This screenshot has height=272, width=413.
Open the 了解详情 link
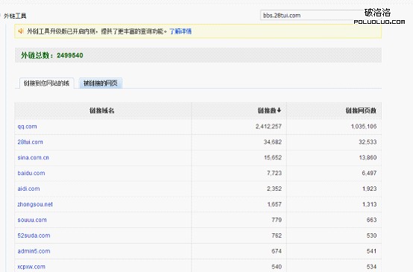click(x=180, y=31)
